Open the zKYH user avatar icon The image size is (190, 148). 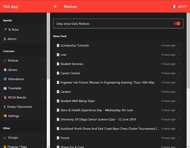click(174, 6)
